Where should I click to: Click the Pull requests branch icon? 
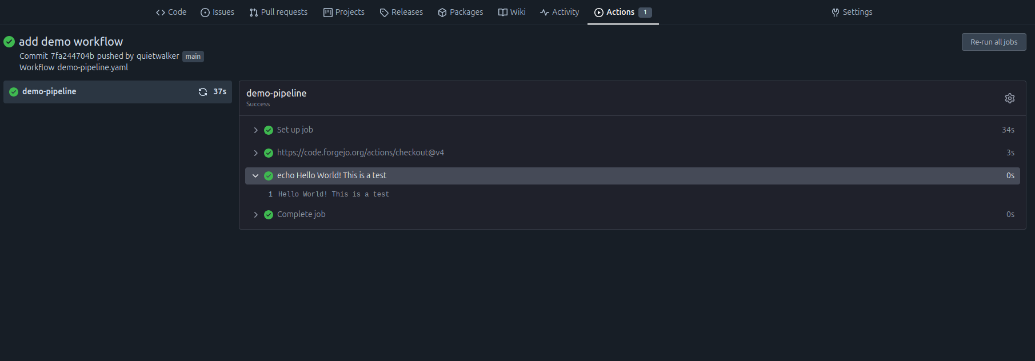click(254, 13)
